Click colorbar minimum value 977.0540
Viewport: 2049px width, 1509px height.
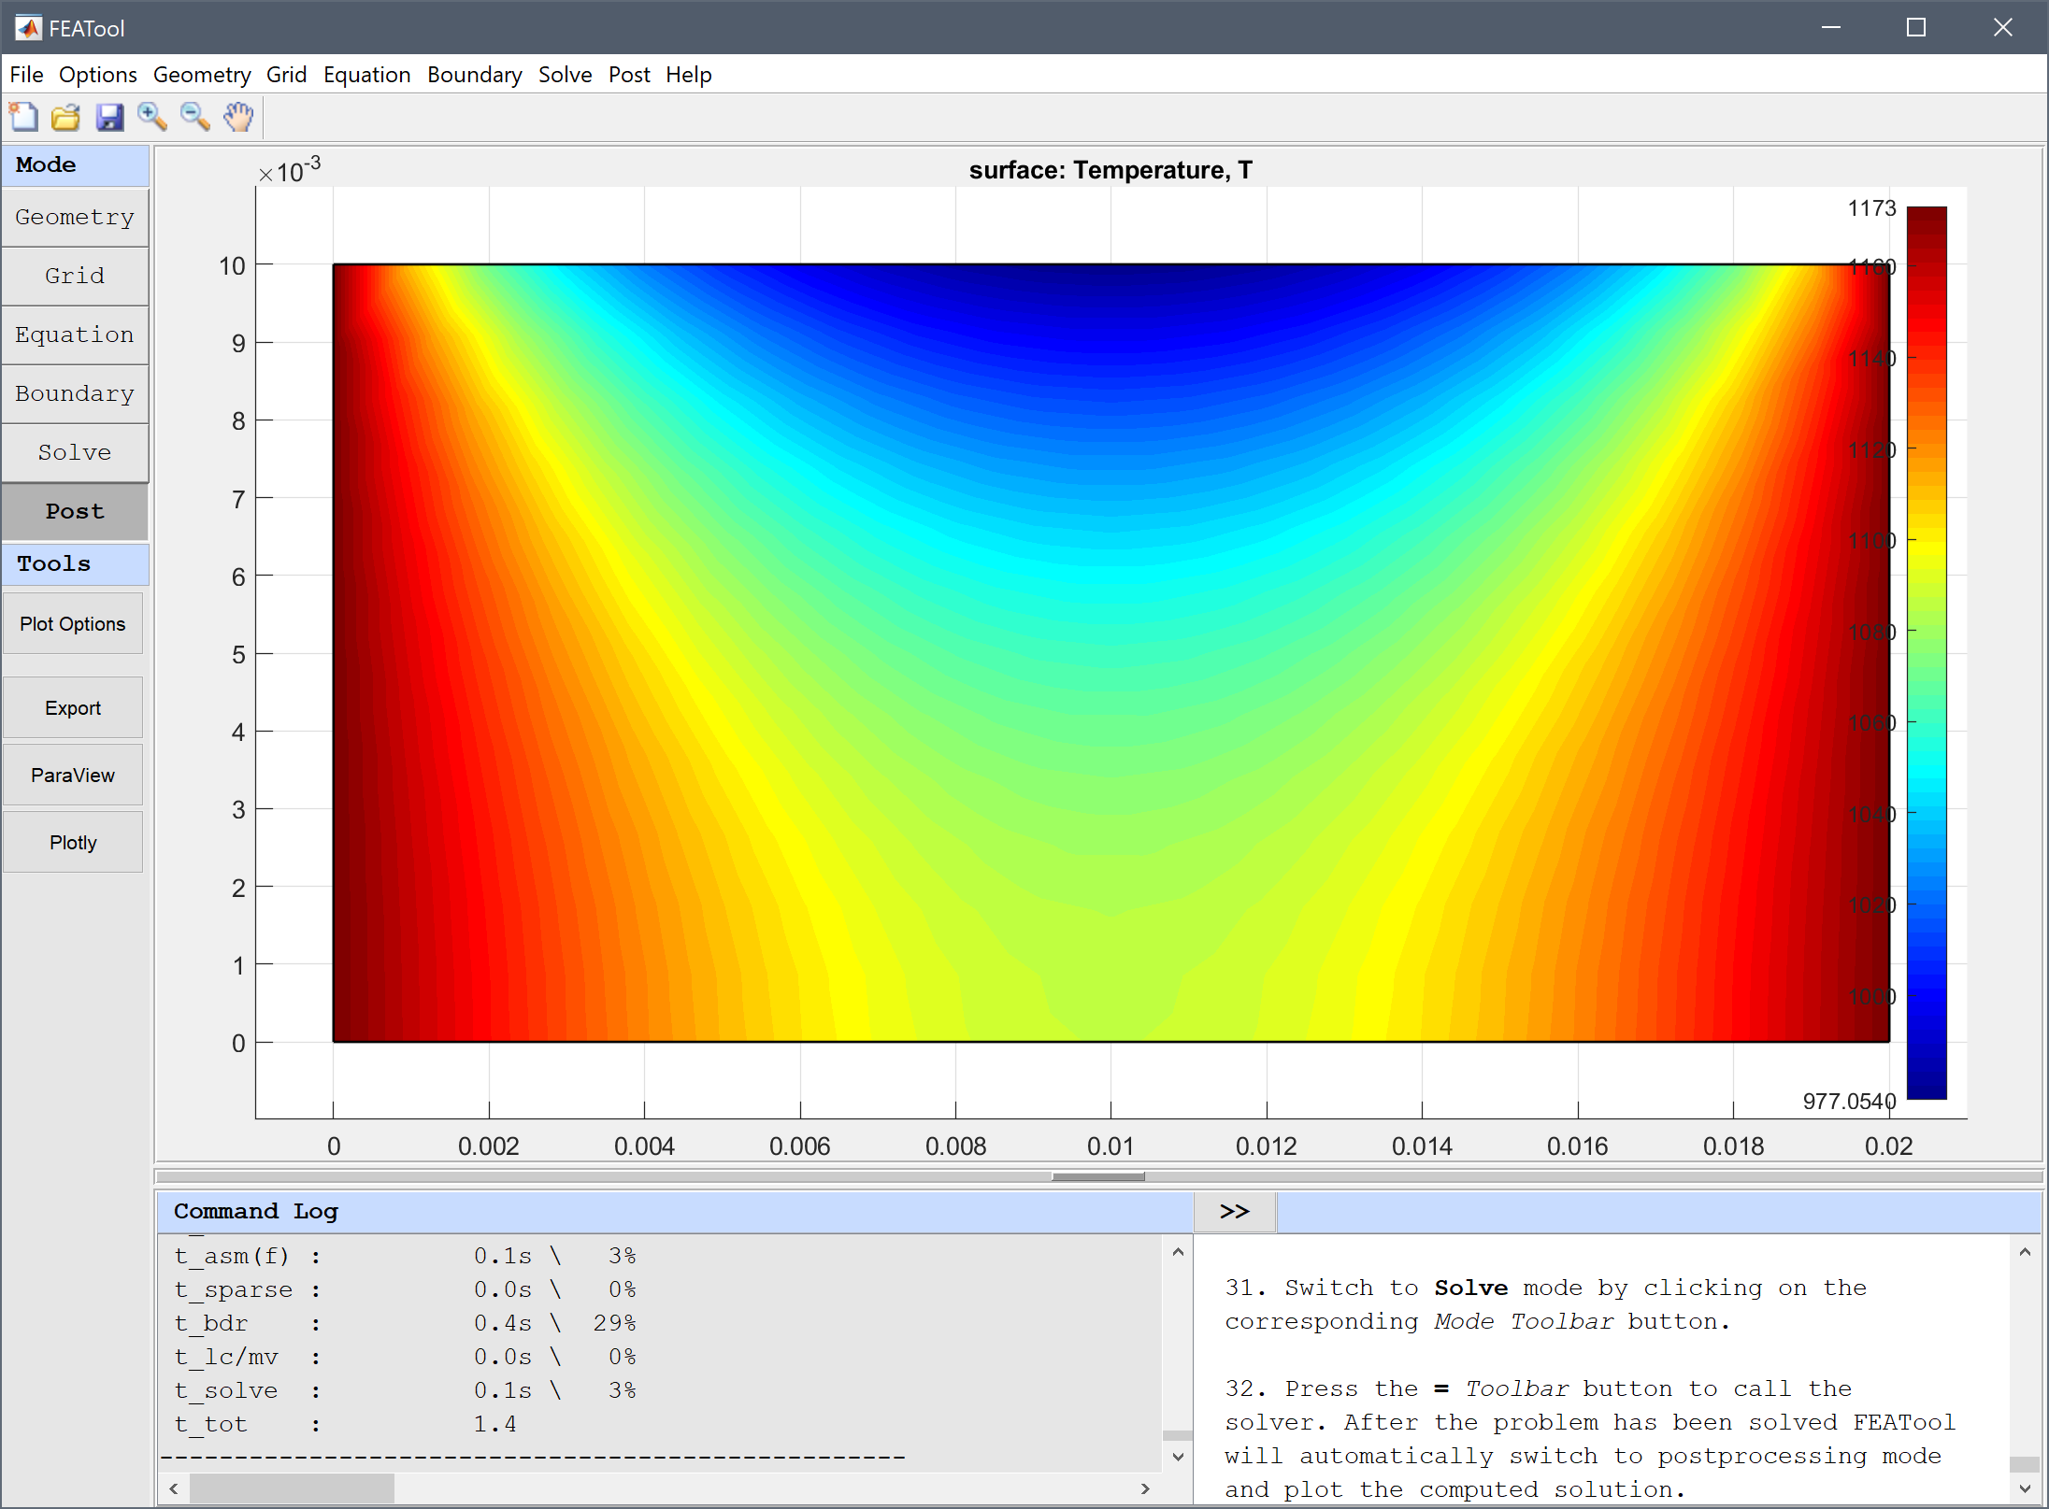1850,1102
